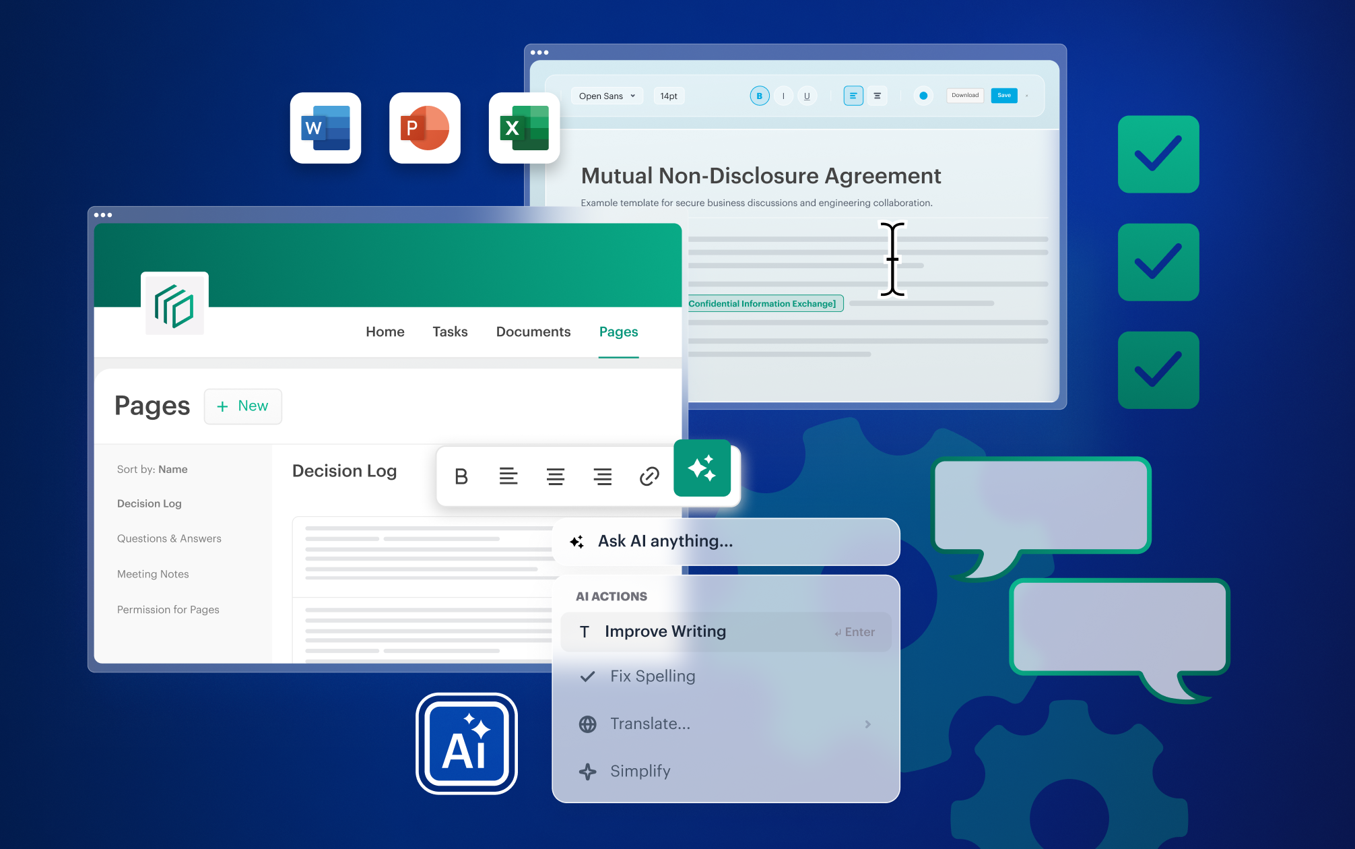The width and height of the screenshot is (1355, 849).
Task: Click the Enter shortcut hint beside Improve Writing
Action: pos(855,633)
